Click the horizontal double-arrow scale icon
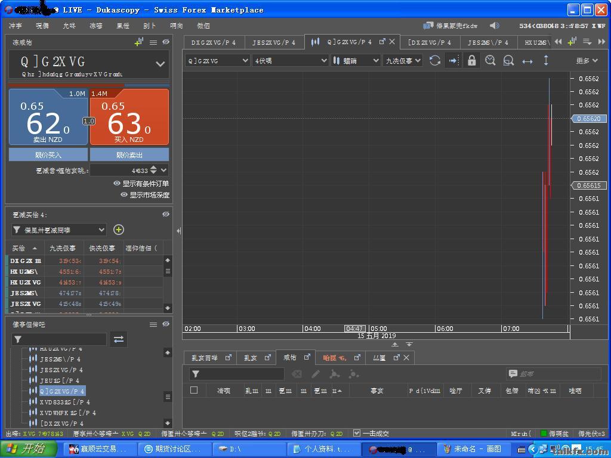 [x=527, y=61]
